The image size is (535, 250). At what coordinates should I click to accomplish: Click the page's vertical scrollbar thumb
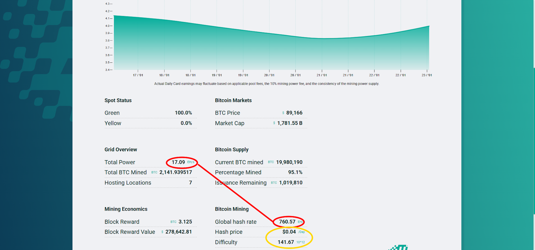(x=534, y=140)
